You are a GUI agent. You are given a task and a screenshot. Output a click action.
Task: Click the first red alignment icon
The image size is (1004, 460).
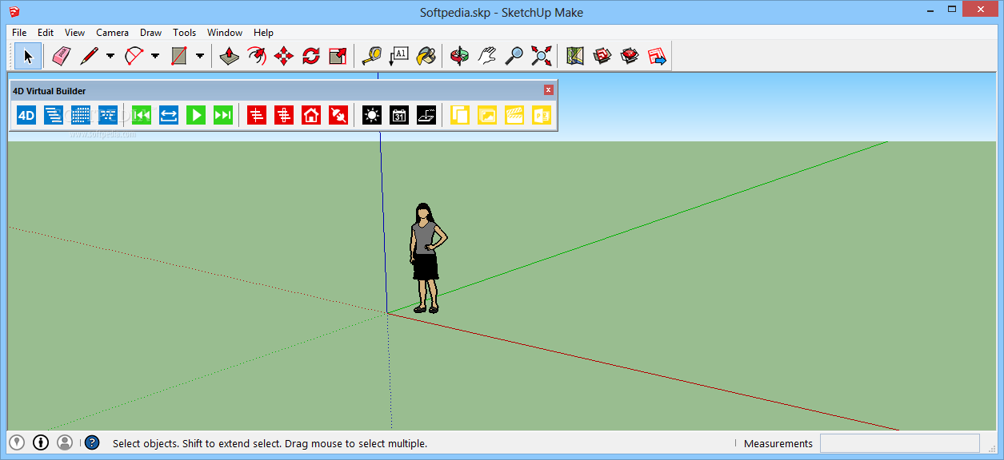click(257, 115)
